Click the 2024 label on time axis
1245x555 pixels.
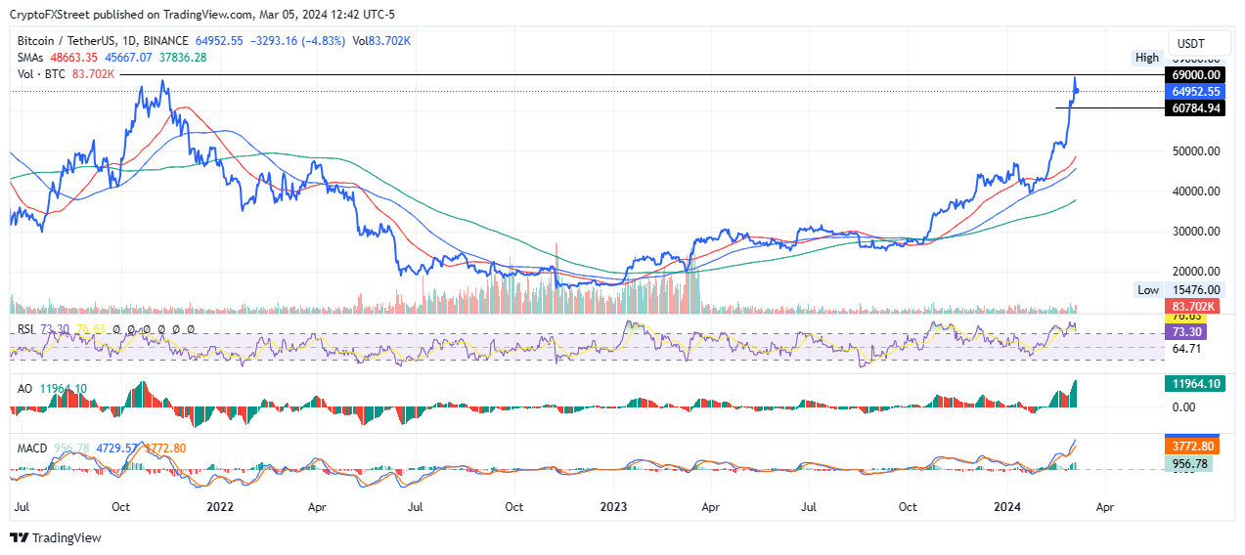point(1008,508)
